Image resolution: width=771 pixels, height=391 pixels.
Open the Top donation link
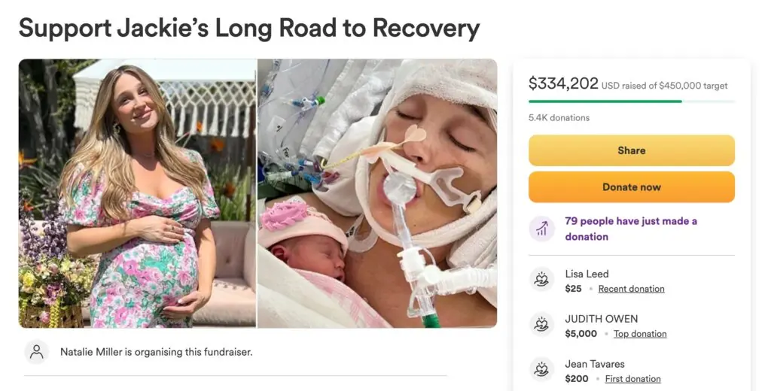pyautogui.click(x=640, y=334)
